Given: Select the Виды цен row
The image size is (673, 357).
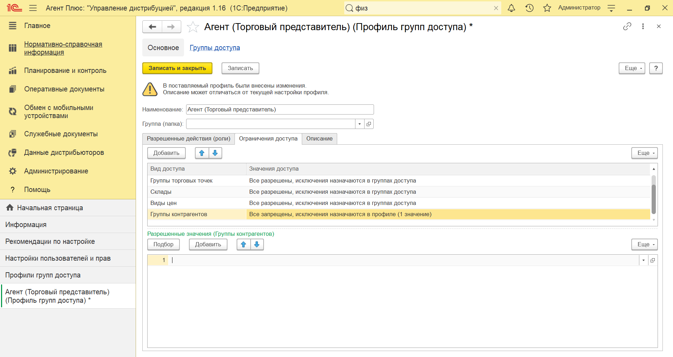Looking at the screenshot, I should pyautogui.click(x=399, y=203).
